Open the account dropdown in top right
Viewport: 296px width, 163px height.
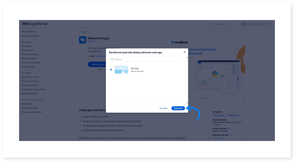click(270, 24)
